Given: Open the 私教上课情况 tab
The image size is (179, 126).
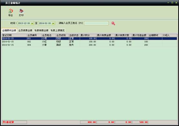Looking at the screenshot, I should 58,30.
